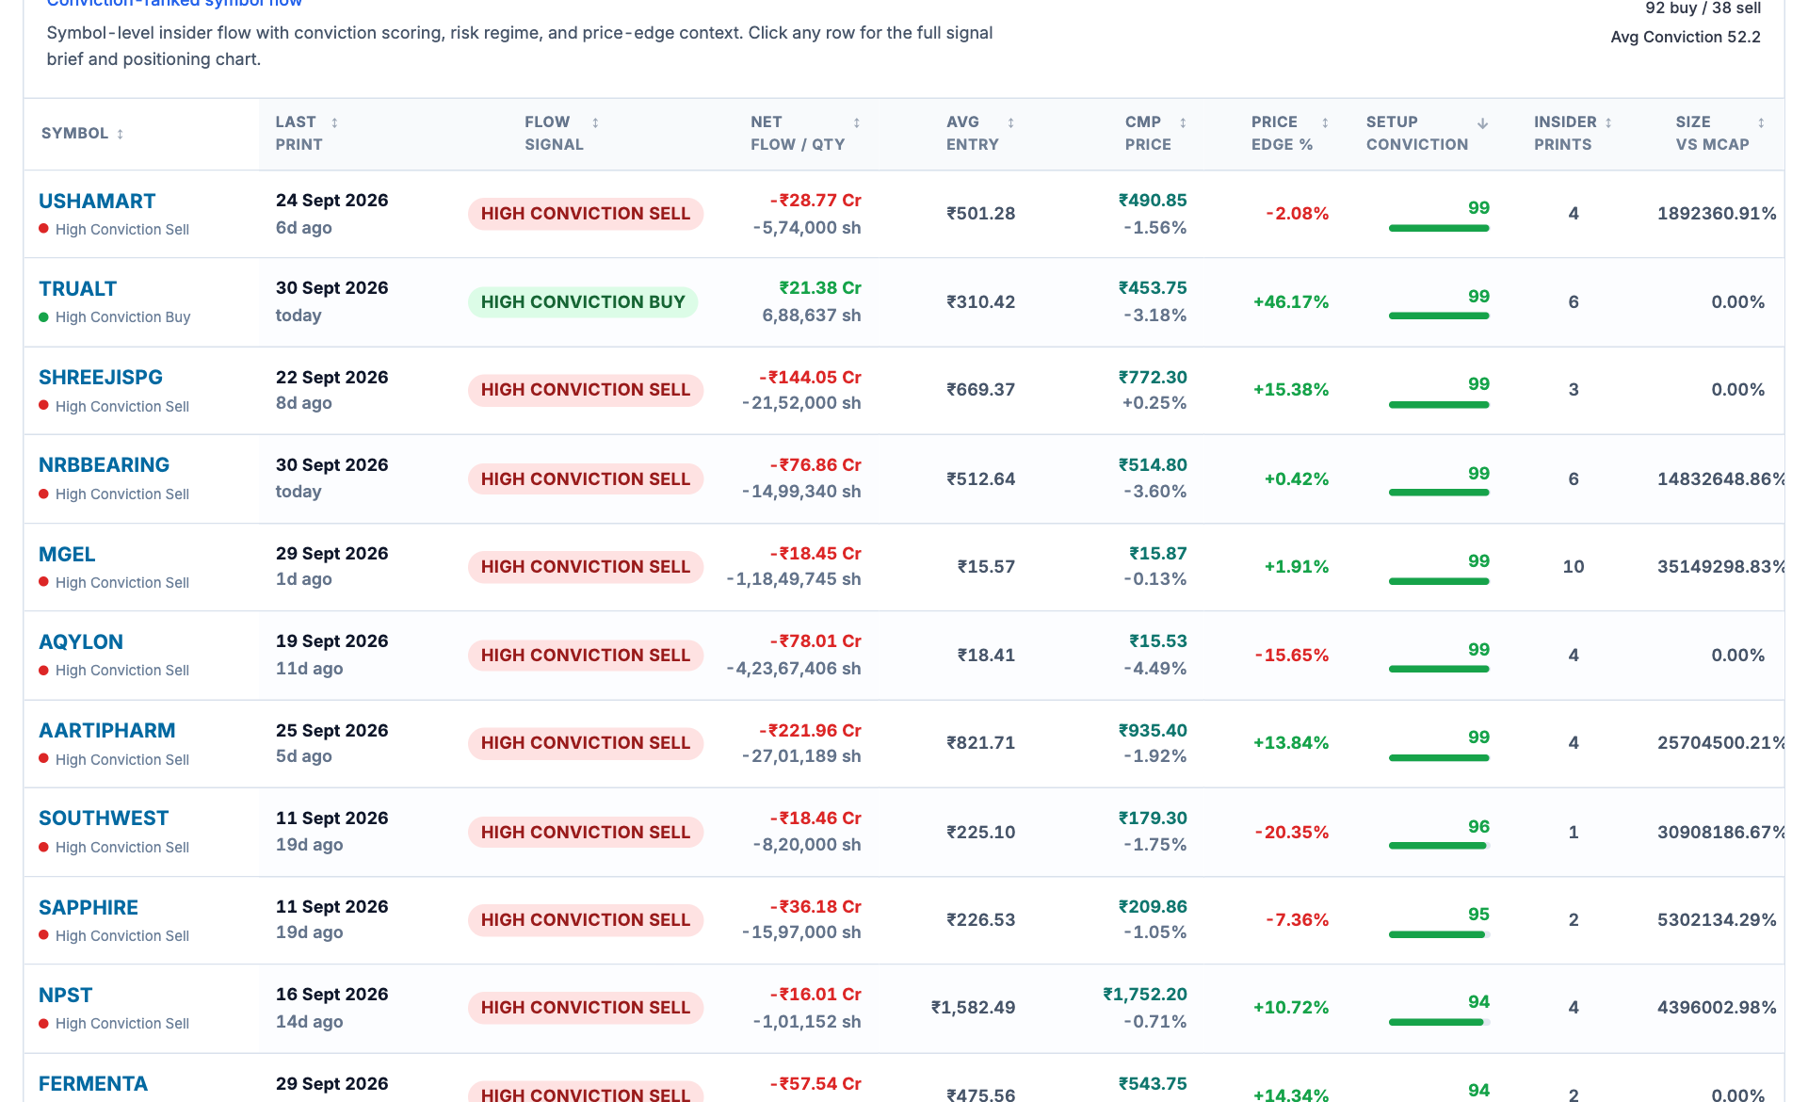This screenshot has width=1808, height=1102.
Task: Sort by Price Edge % arrow icon
Action: click(1325, 122)
